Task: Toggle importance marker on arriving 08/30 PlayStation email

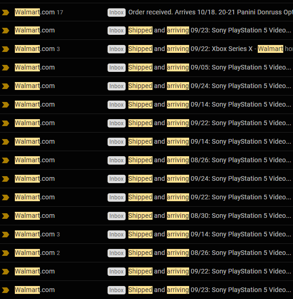Action: 6,216
